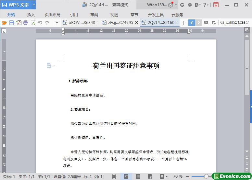This screenshot has width=252, height=180.
Task: Switch to outline view in the status bar
Action: pos(138,176)
